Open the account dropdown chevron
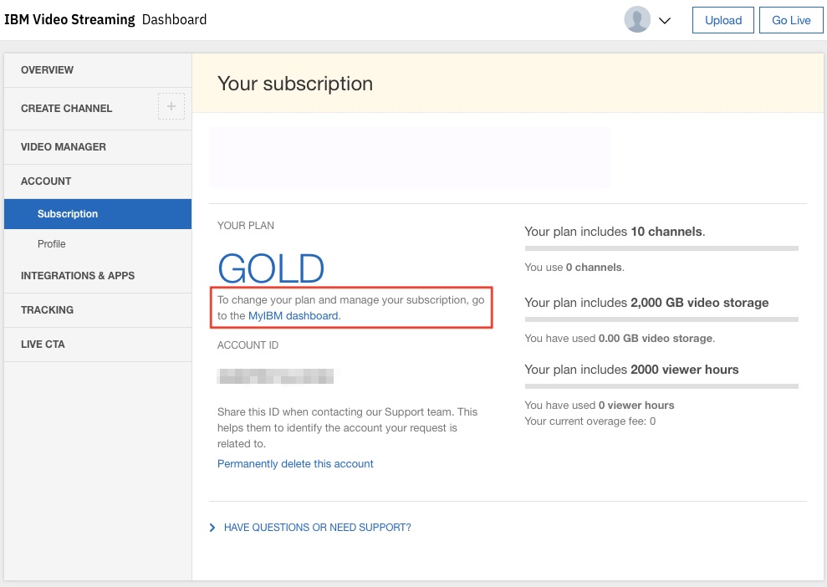The height and width of the screenshot is (587, 827). (x=665, y=21)
